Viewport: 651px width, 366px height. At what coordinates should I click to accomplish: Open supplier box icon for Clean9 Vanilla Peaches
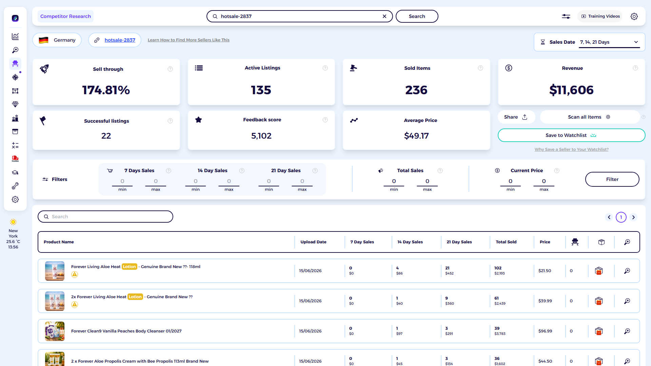pyautogui.click(x=599, y=331)
